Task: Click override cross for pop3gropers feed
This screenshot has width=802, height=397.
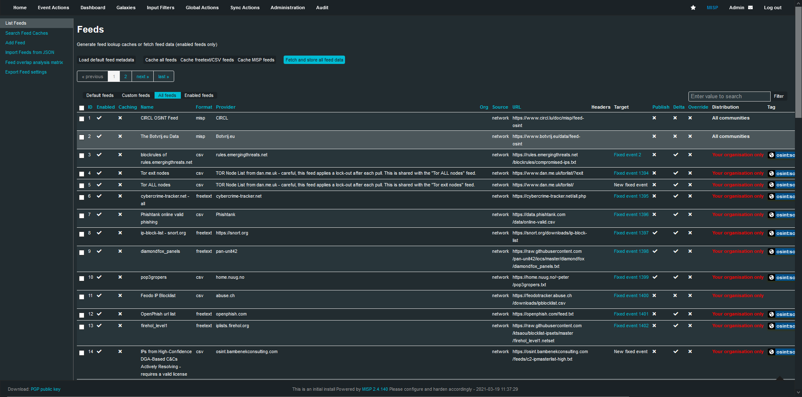Action: click(690, 277)
